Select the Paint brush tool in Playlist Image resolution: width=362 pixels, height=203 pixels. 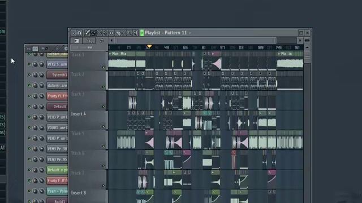pos(93,33)
